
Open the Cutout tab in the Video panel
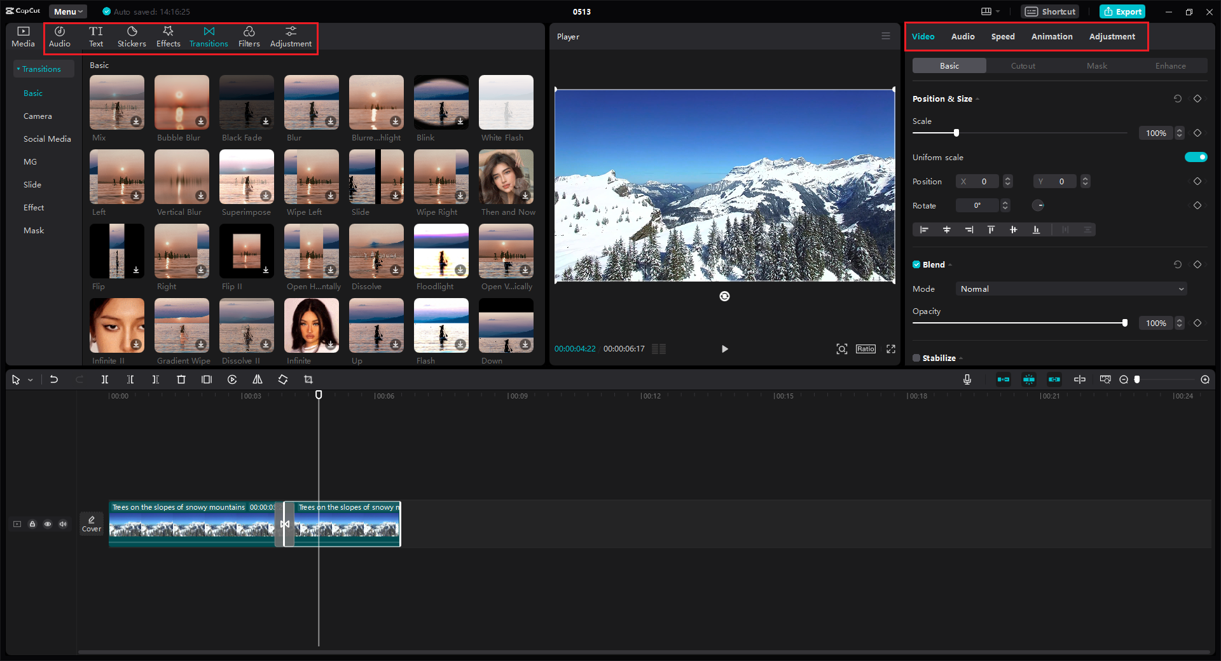(1023, 65)
